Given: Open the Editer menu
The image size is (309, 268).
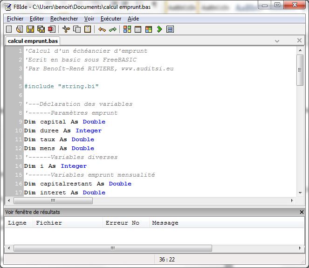Looking at the screenshot, I should click(37, 19).
